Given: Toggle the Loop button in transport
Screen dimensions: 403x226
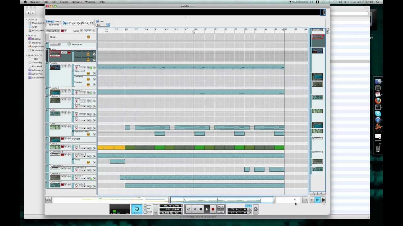Looking at the screenshot, I should (248, 206).
